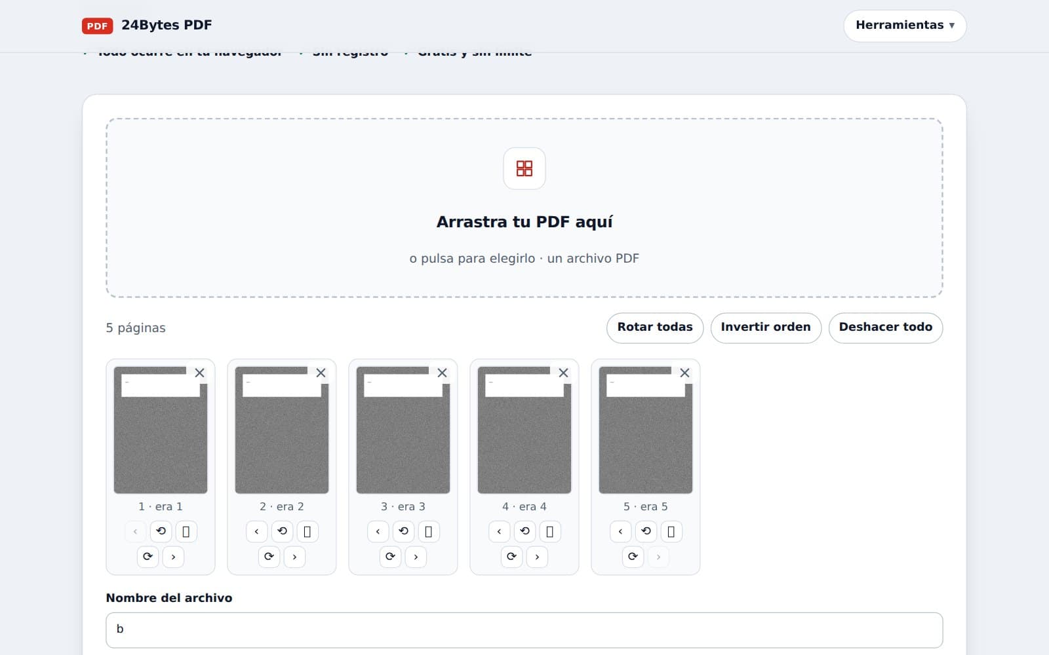
Task: Move page 5 to the left
Action: (620, 531)
